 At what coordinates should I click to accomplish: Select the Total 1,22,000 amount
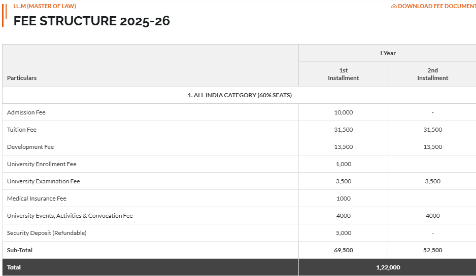coord(388,267)
